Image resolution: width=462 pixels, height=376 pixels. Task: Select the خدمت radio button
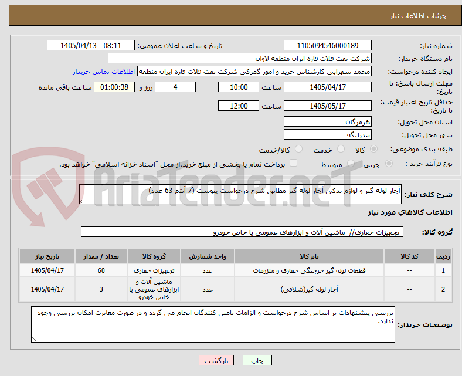341,149
